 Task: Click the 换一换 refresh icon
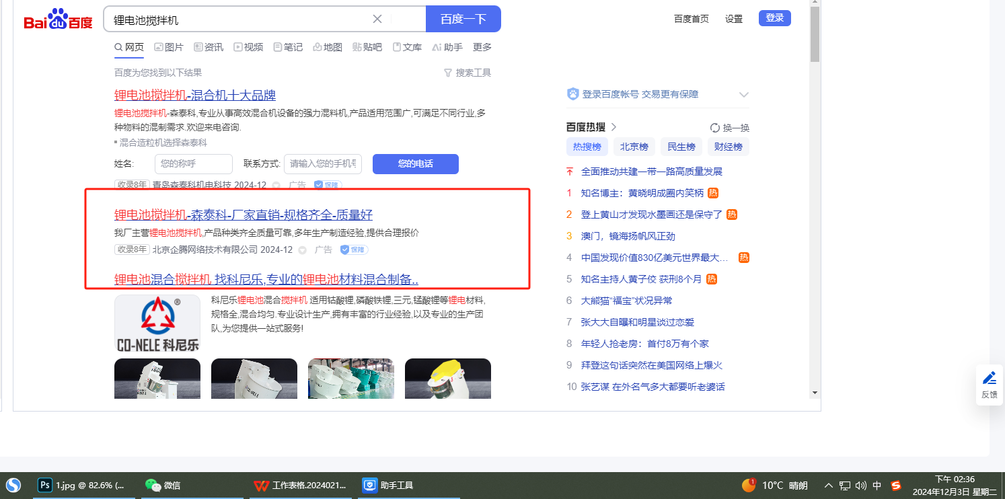pos(715,128)
